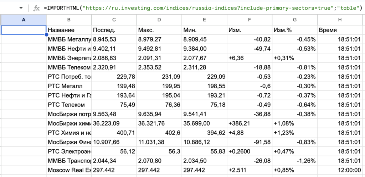Screen dimensions: 365x177
Task: Click the fx function icon
Action: coord(36,8)
